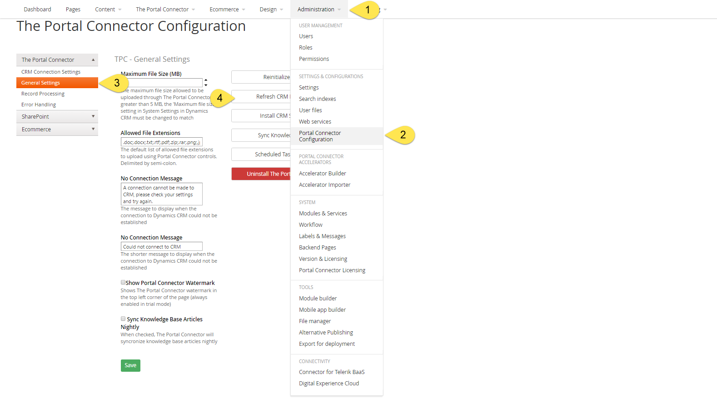Decrease Maximum File Size with down arrow
This screenshot has height=399, width=717.
pyautogui.click(x=206, y=85)
